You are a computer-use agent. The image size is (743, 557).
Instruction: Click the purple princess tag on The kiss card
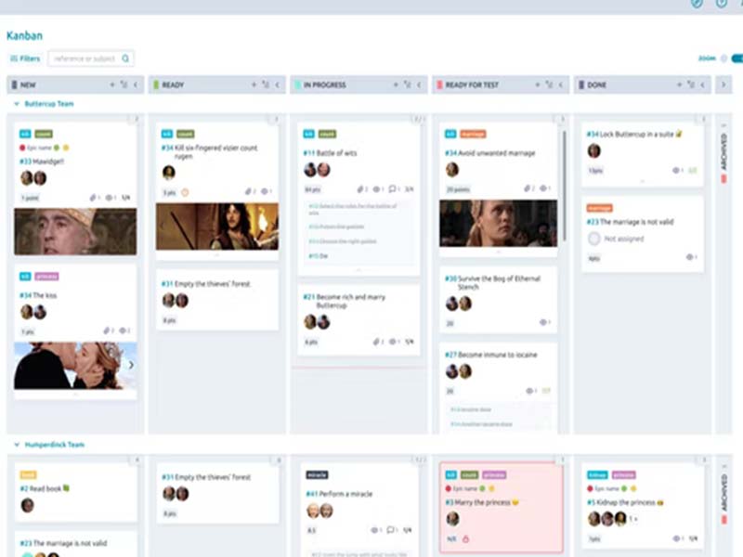pyautogui.click(x=46, y=276)
